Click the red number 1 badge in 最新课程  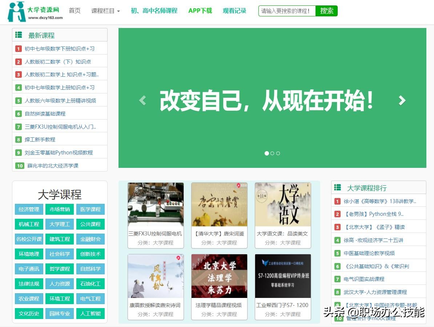tap(19, 49)
